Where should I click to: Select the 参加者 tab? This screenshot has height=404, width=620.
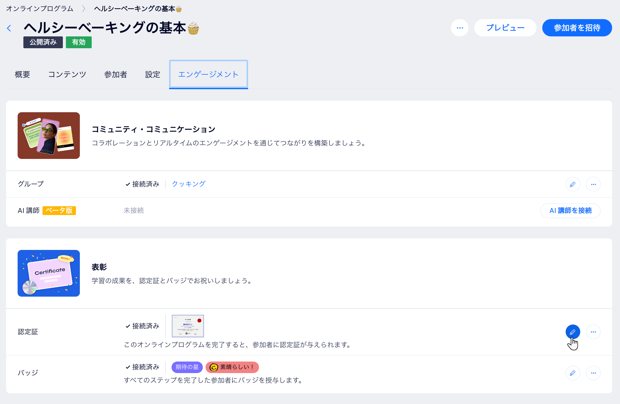[115, 74]
